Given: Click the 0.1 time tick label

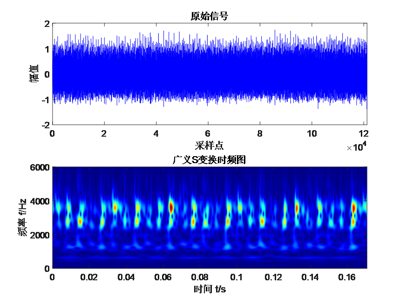Looking at the screenshot, I should [237, 278].
